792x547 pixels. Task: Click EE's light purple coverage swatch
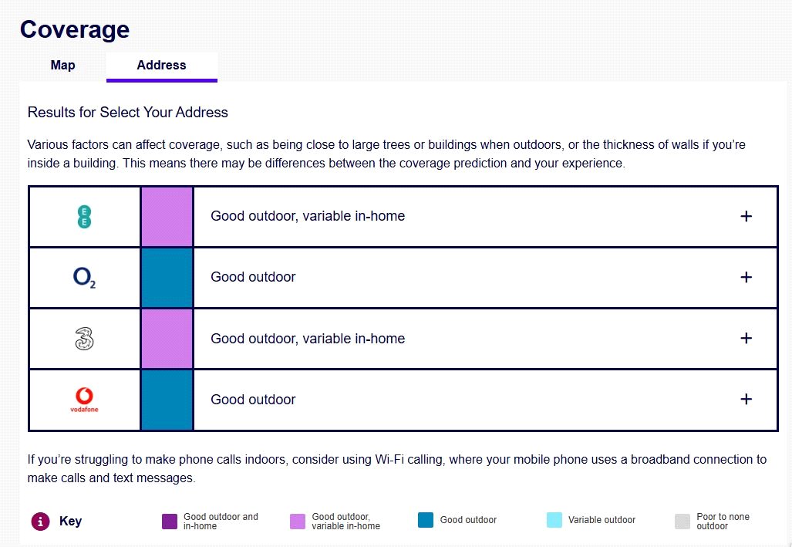pos(167,217)
